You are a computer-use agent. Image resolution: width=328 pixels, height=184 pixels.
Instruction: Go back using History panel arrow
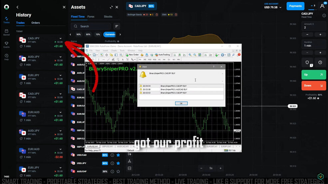[17, 7]
